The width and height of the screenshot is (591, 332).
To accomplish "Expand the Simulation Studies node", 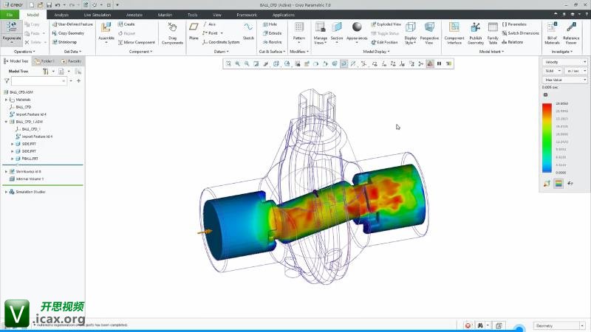I will (x=6, y=192).
